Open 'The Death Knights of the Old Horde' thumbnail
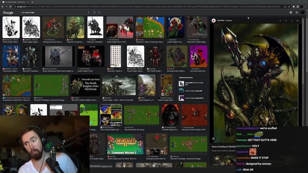 pyautogui.click(x=85, y=86)
